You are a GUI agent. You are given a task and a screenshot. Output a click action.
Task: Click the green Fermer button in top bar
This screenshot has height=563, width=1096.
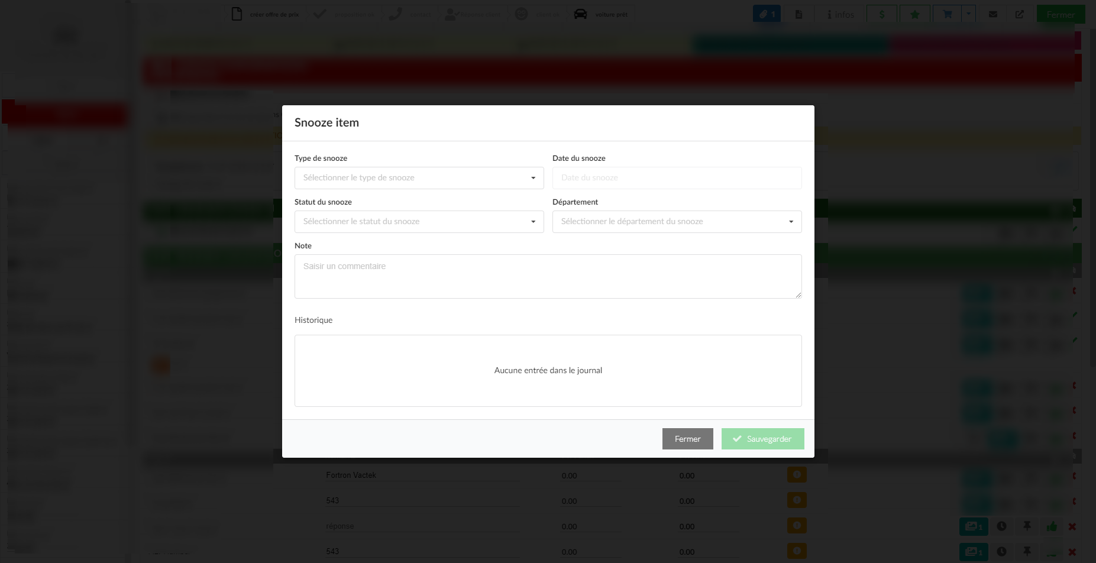click(x=1061, y=14)
